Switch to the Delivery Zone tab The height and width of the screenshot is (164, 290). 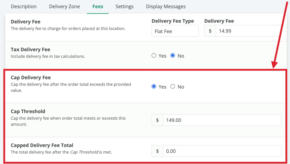pos(64,6)
